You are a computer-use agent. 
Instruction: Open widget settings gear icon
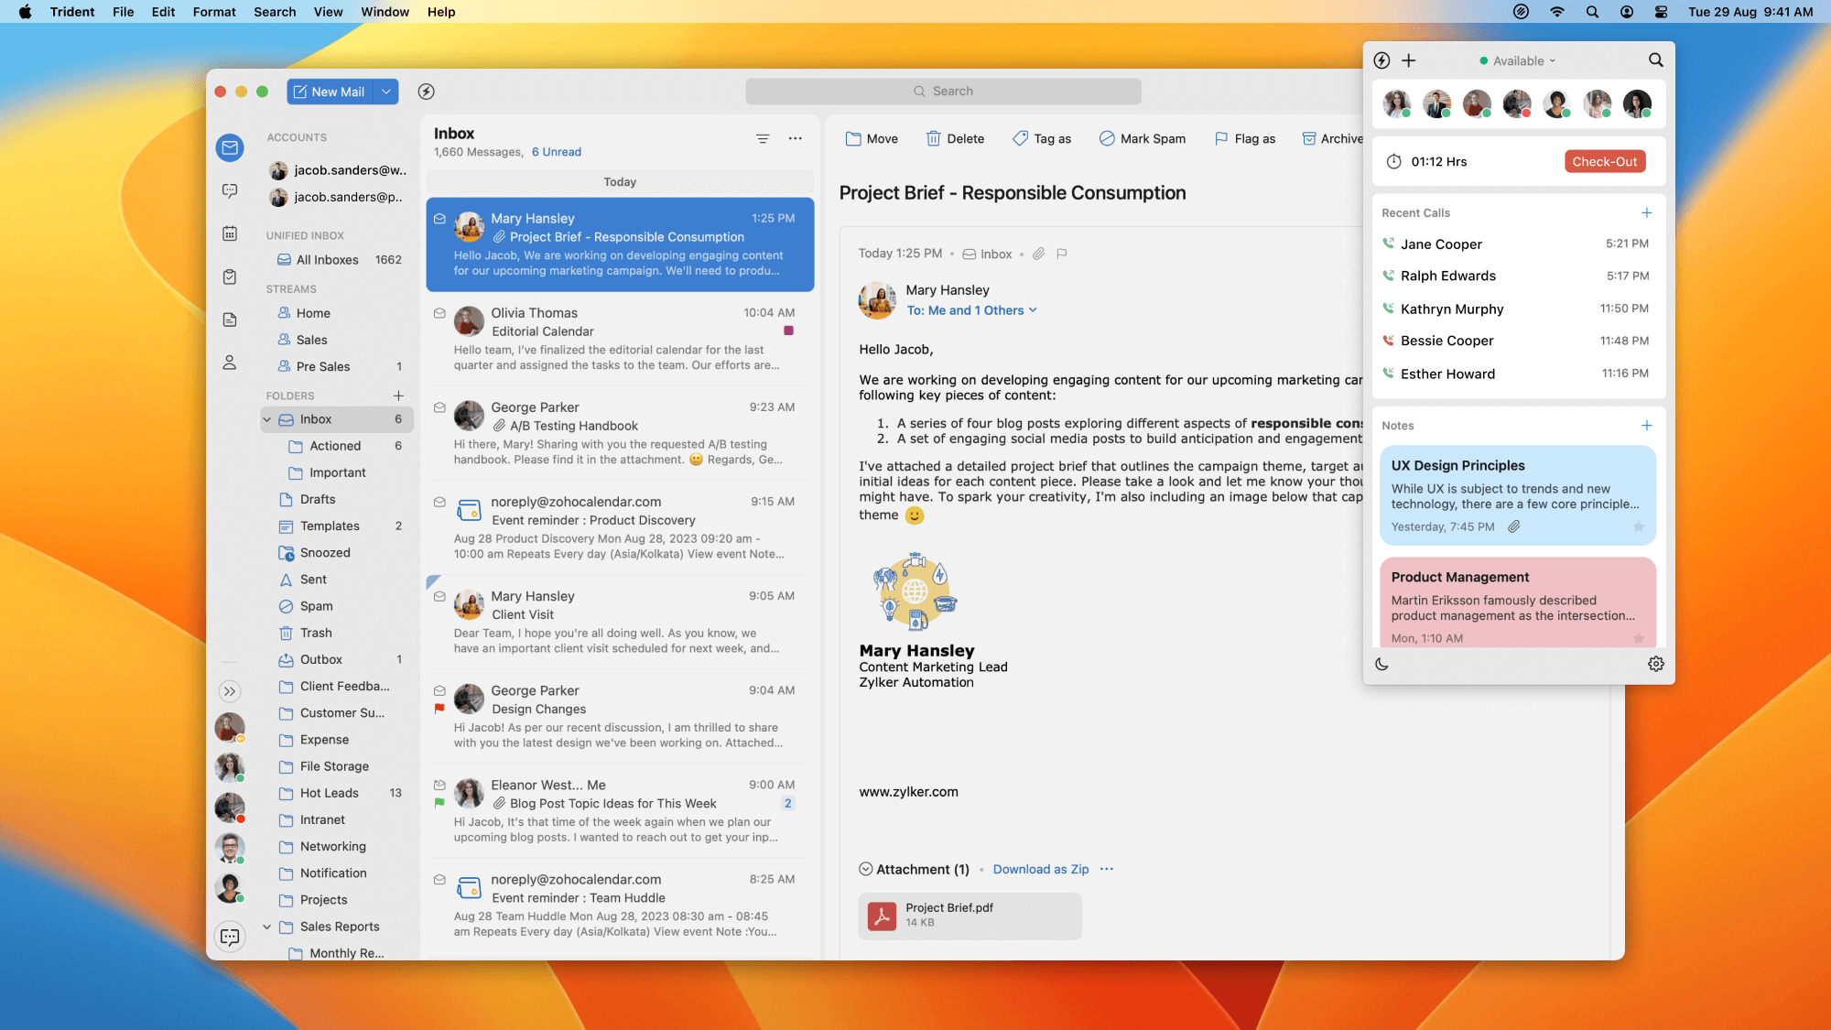coord(1656,664)
